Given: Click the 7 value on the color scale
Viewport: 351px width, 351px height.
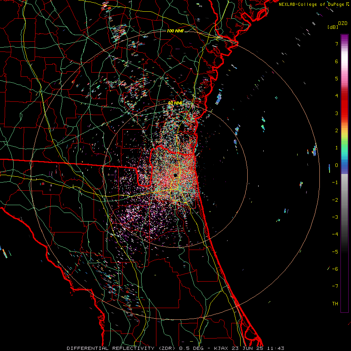Looking at the screenshot, I should [x=337, y=44].
